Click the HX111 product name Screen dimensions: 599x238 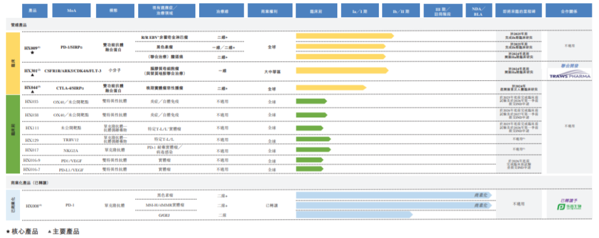pos(32,128)
